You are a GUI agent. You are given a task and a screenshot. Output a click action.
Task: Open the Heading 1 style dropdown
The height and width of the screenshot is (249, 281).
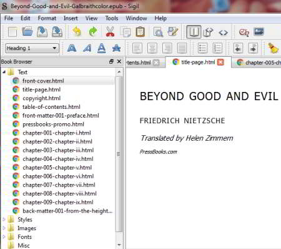32,48
